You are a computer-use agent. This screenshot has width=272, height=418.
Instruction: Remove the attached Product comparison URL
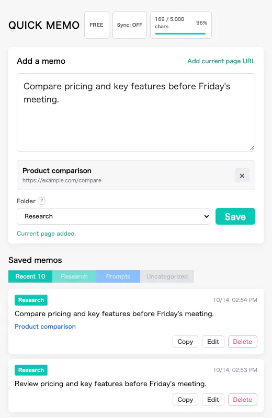[242, 176]
